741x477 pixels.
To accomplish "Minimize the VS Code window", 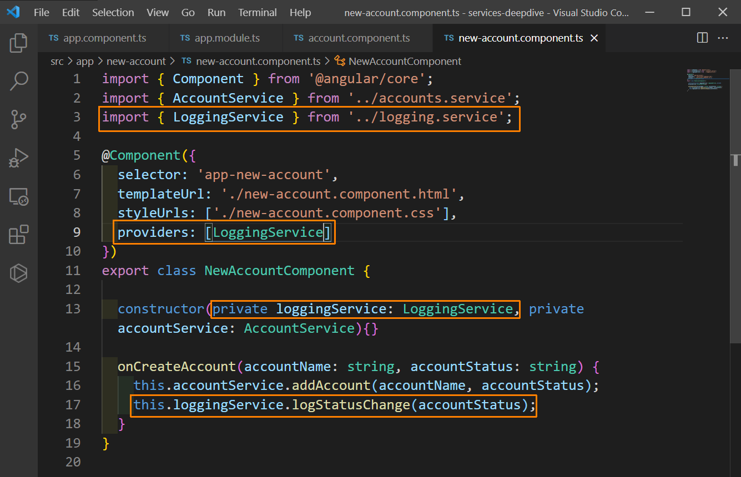I will click(651, 12).
